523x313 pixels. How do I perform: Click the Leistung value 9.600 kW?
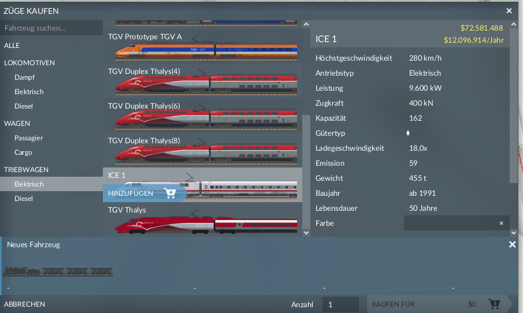[425, 88]
